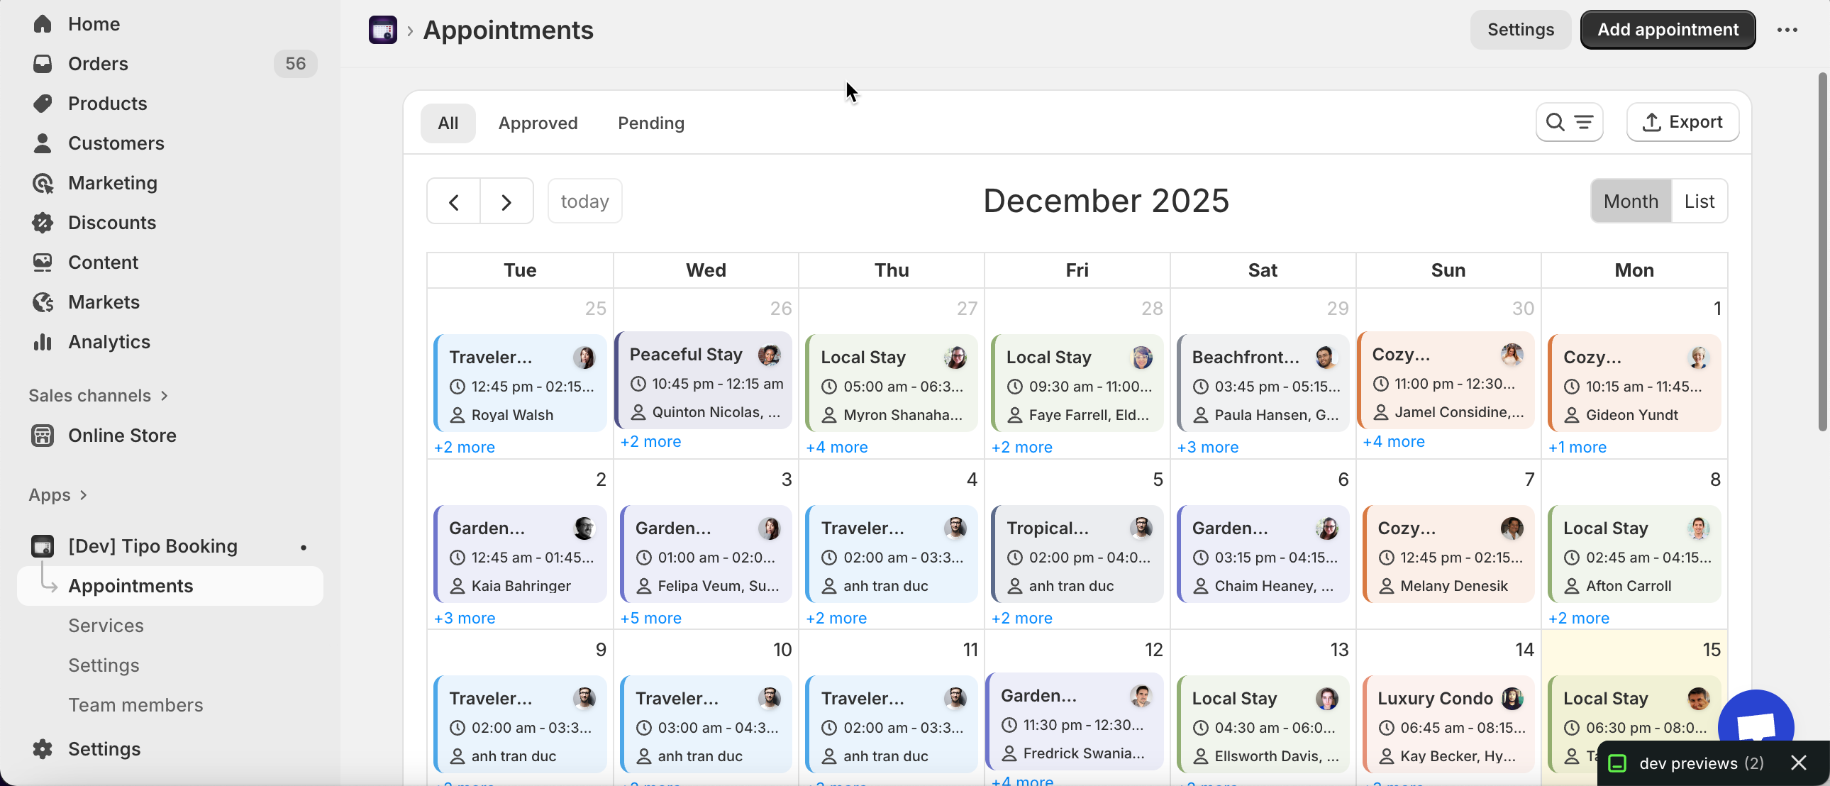The width and height of the screenshot is (1830, 786).
Task: Click the Tipo Booking app icon in the breadcrumb
Action: click(x=382, y=30)
